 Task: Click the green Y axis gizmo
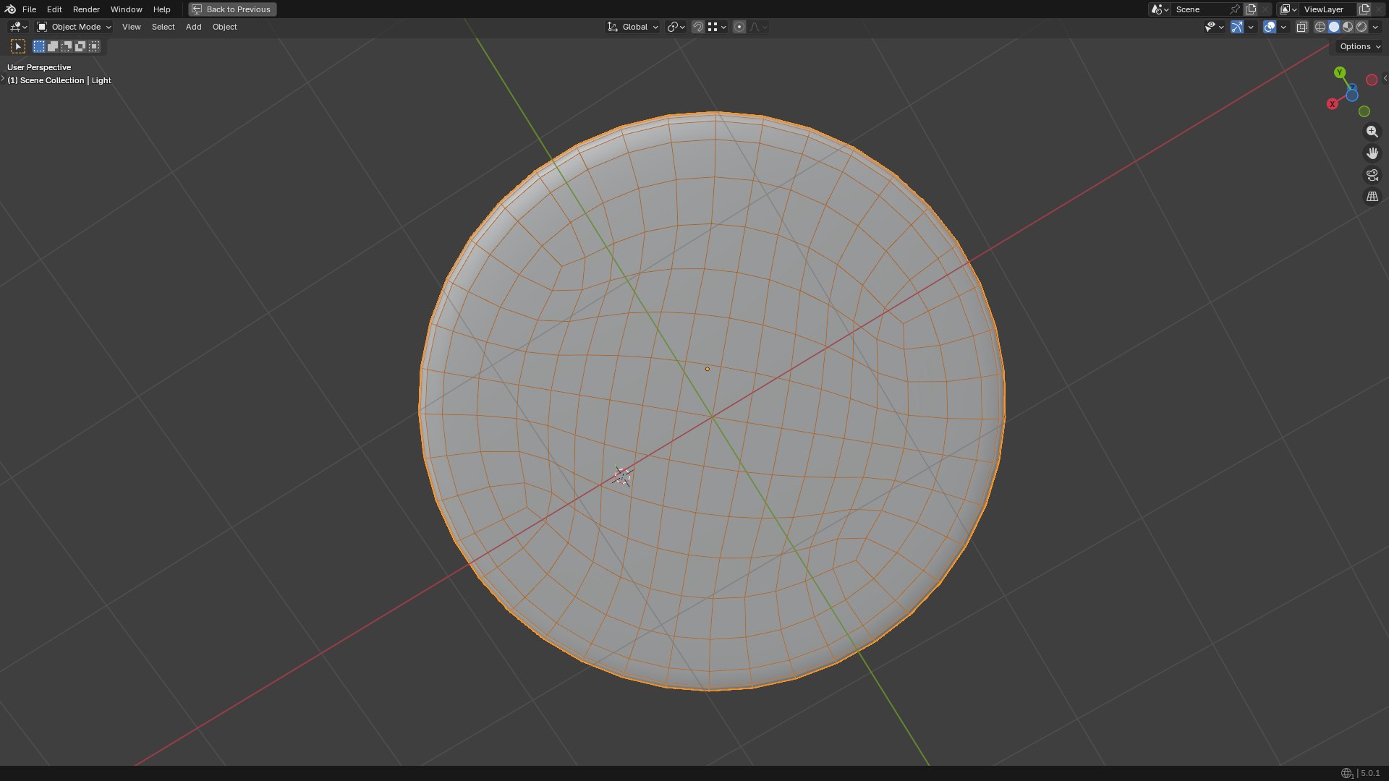coord(1340,72)
